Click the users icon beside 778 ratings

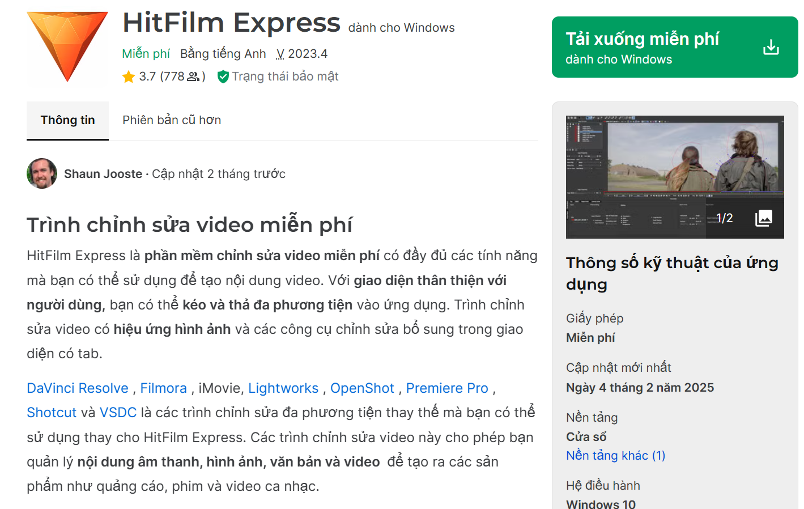[x=193, y=77]
